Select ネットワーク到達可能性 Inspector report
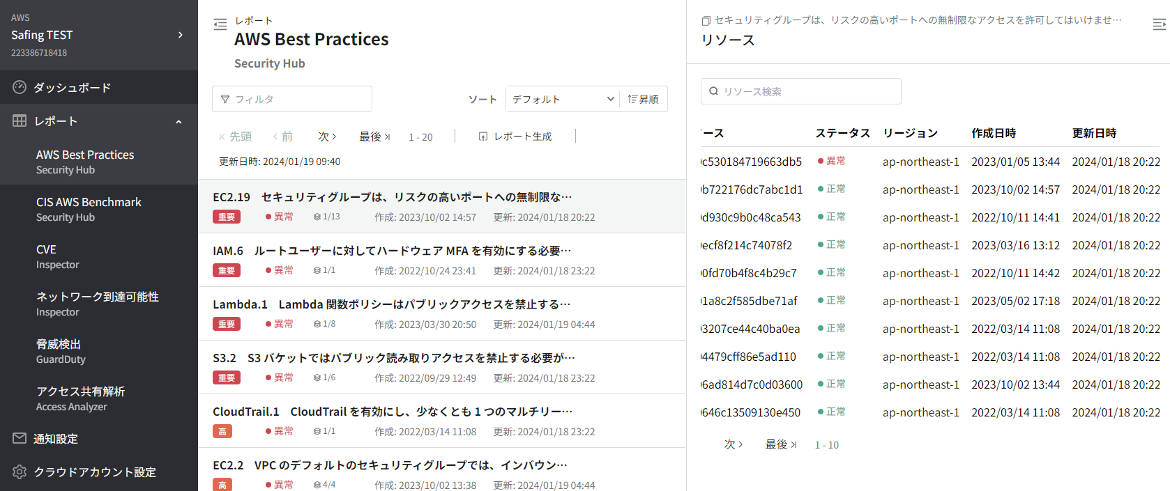Image resolution: width=1170 pixels, height=491 pixels. [99, 304]
